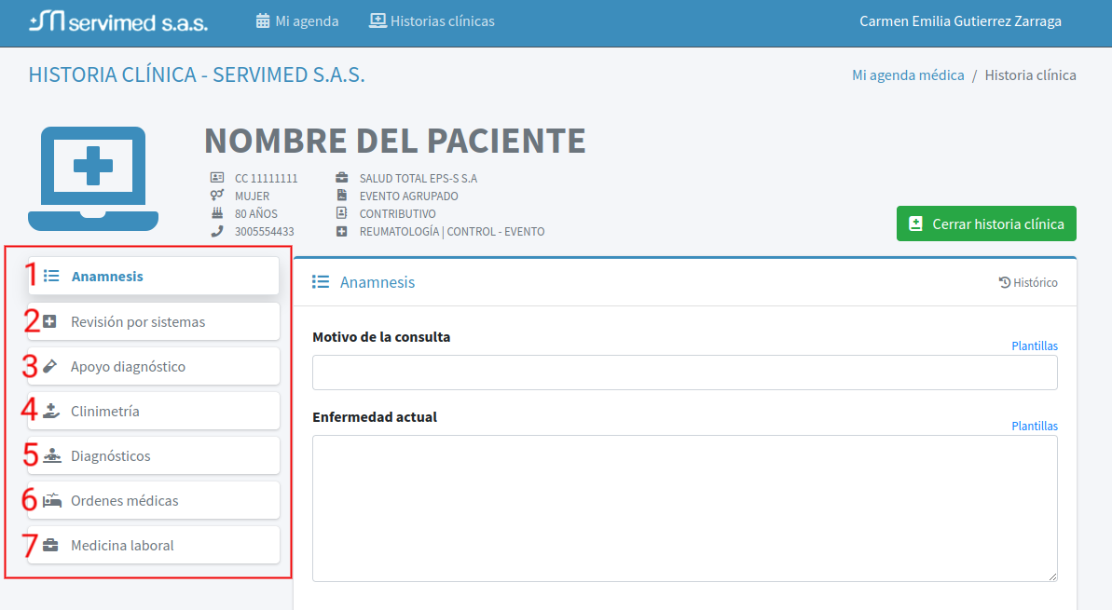Click the Servimed s.a.s. logo
This screenshot has width=1112, height=610.
[x=118, y=22]
